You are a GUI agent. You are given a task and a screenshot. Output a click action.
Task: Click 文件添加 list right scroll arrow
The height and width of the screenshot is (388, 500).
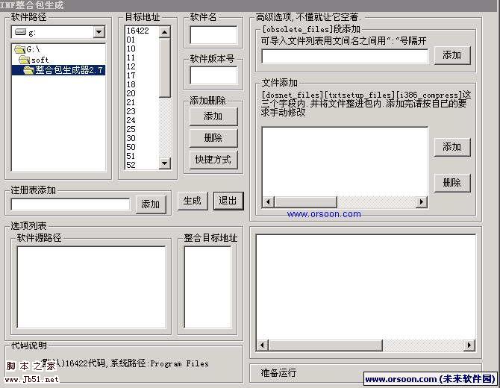(x=422, y=201)
